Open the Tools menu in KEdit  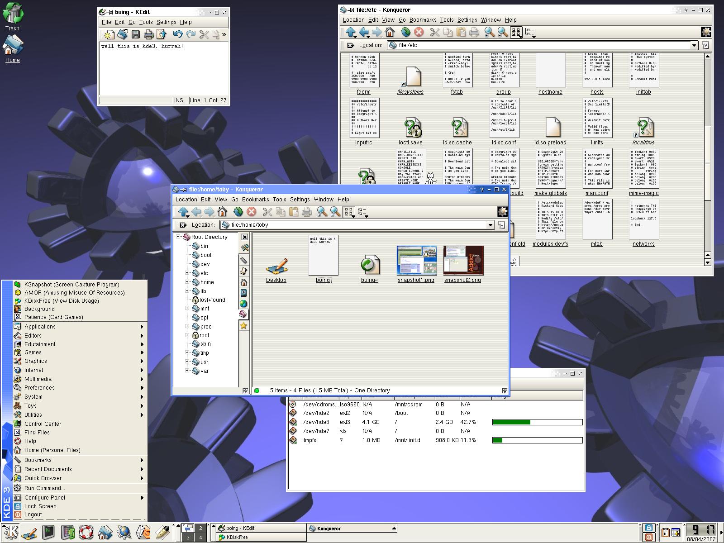pos(146,22)
